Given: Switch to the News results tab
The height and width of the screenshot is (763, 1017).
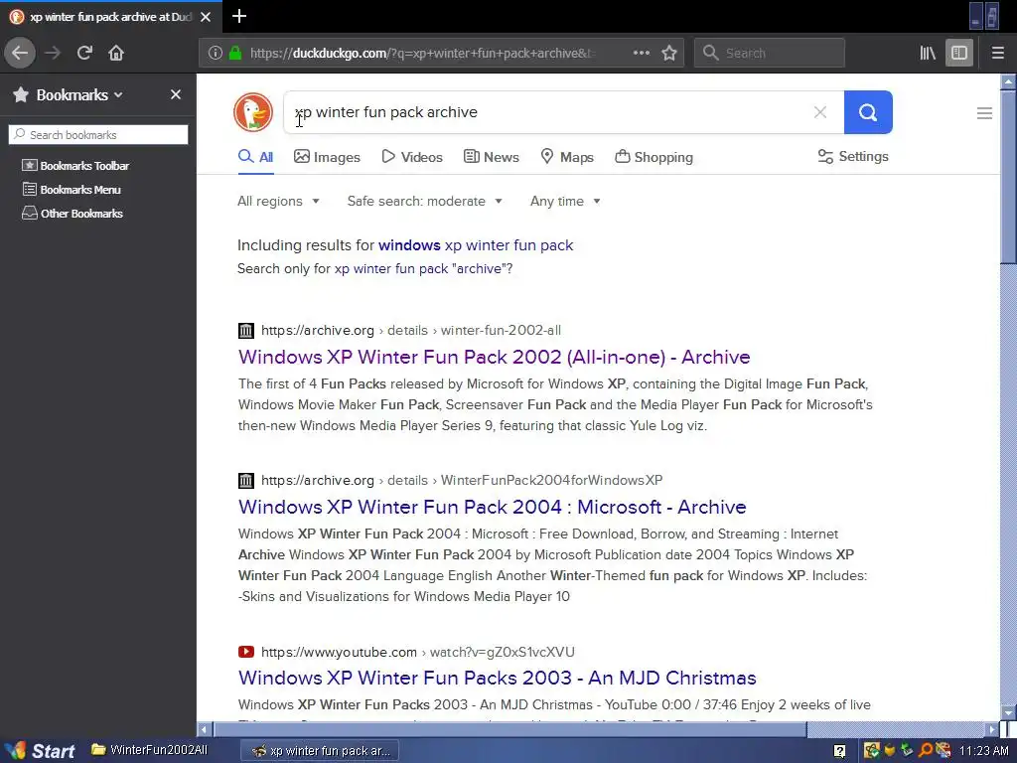Looking at the screenshot, I should (x=491, y=157).
